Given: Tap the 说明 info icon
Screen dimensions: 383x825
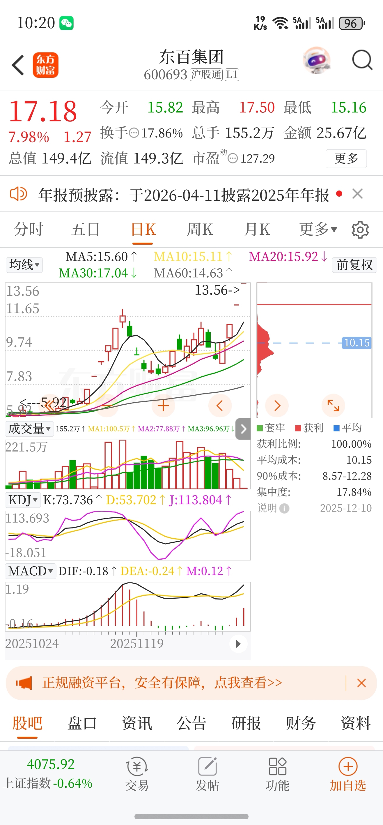Looking at the screenshot, I should 284,508.
